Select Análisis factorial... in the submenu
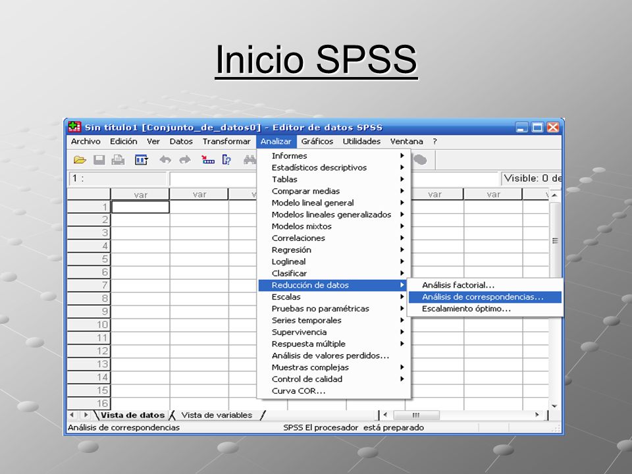632x474 pixels. tap(485, 285)
